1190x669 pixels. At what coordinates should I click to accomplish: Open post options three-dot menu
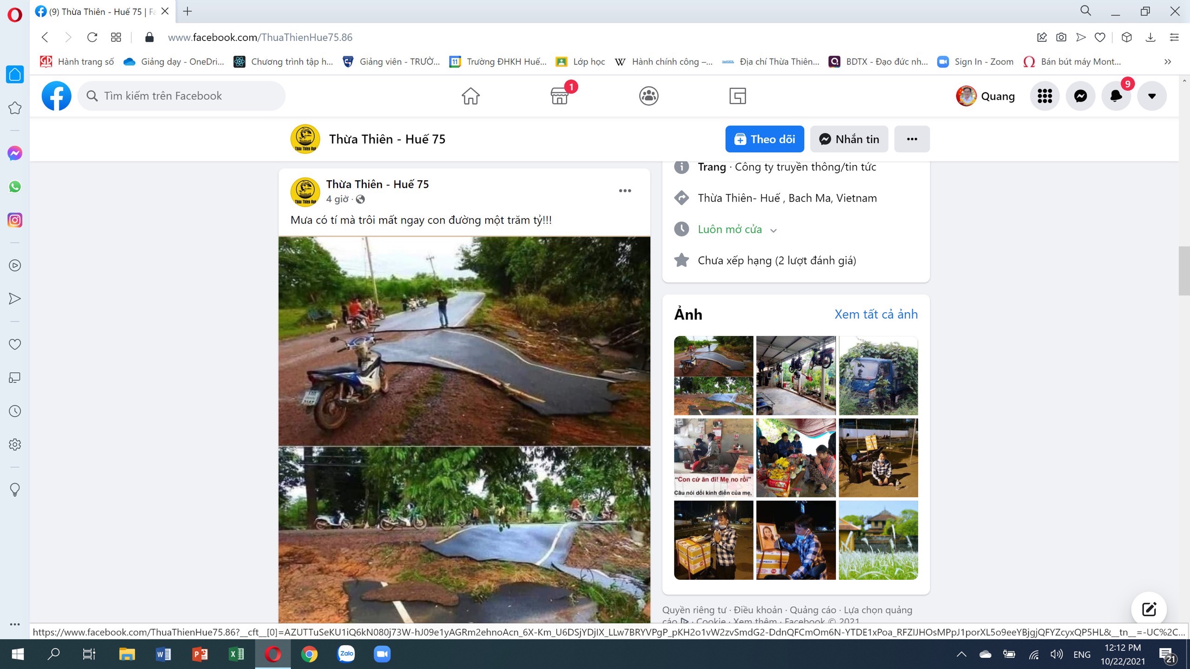(625, 191)
